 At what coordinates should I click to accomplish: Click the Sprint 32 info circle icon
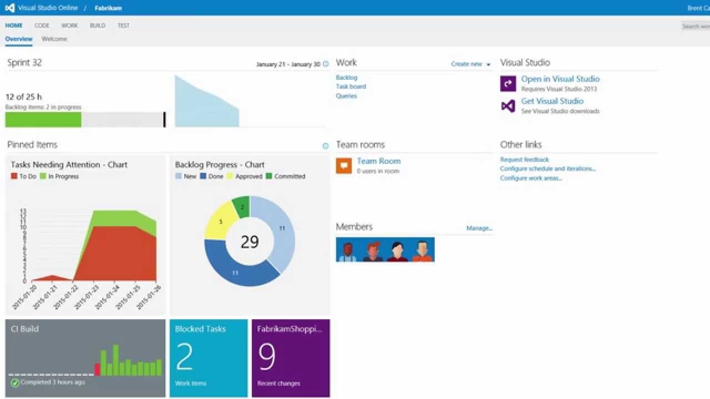(326, 64)
